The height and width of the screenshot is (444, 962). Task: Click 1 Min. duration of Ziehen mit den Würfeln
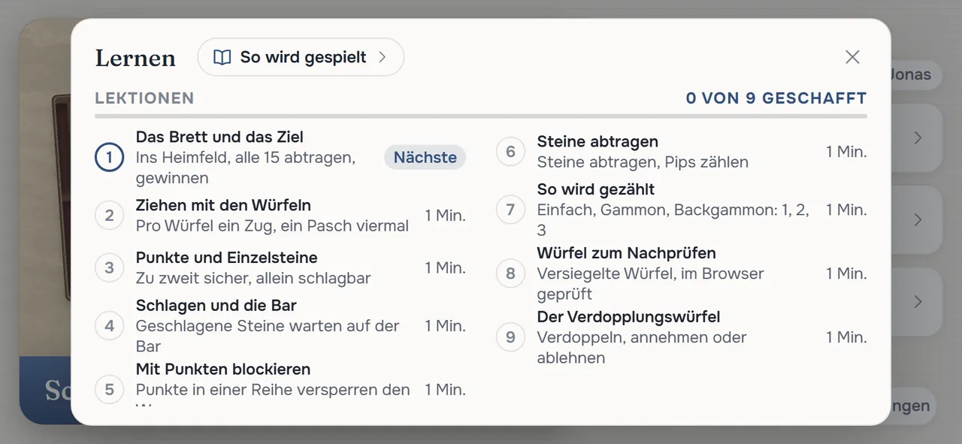point(445,216)
